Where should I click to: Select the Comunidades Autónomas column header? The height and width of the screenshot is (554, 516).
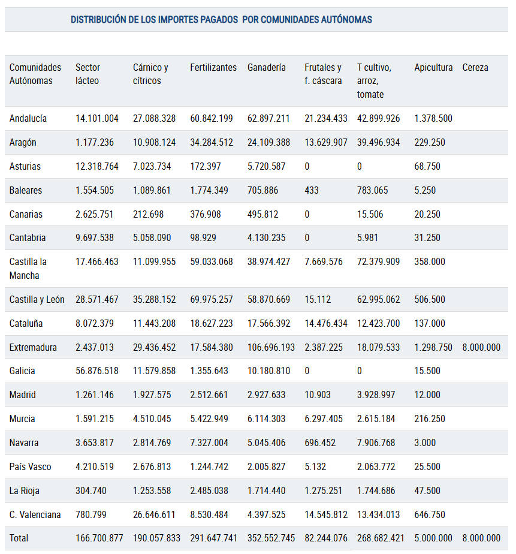click(x=35, y=74)
